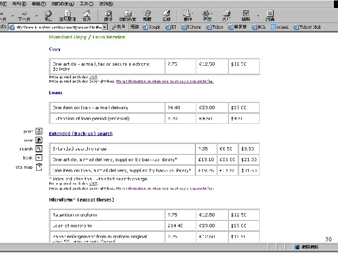The height and width of the screenshot is (253, 338).
Task: Click the page's site map icon
Action: point(39,167)
